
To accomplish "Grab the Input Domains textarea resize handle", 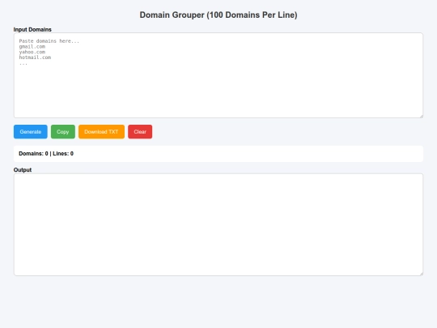I will 421,116.
